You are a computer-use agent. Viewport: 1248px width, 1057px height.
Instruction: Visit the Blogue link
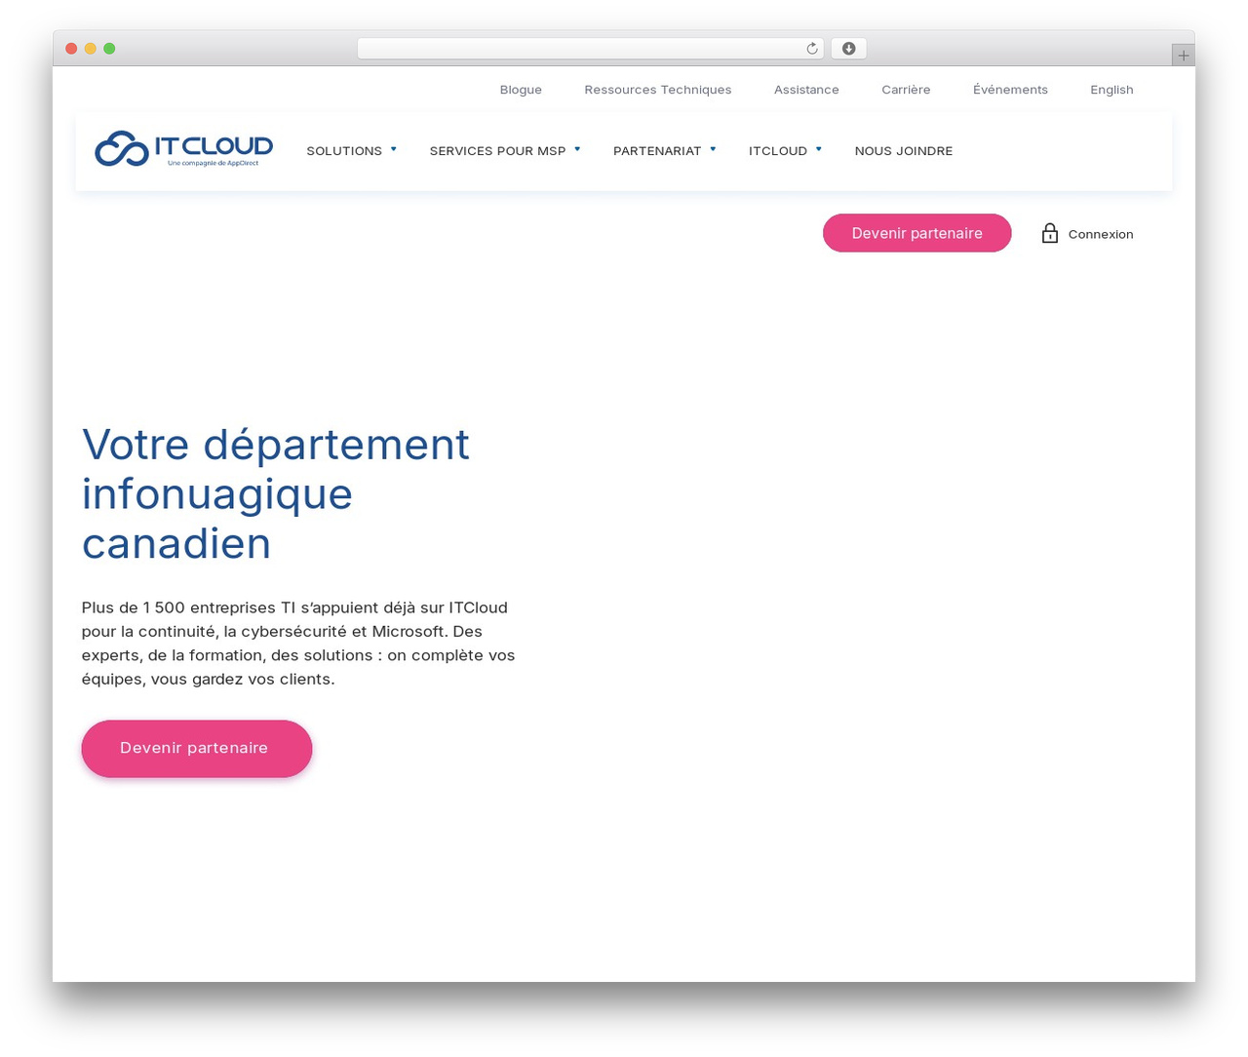521,90
